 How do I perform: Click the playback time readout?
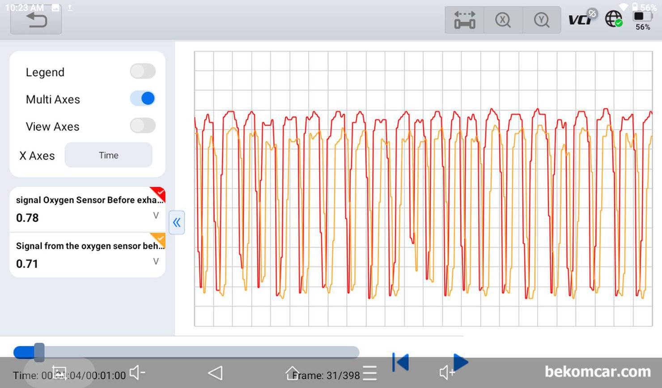pos(69,375)
